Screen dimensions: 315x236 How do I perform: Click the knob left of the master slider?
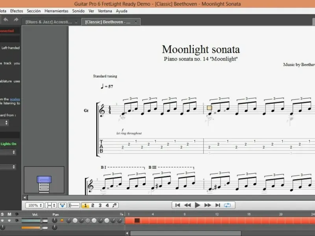2,227
